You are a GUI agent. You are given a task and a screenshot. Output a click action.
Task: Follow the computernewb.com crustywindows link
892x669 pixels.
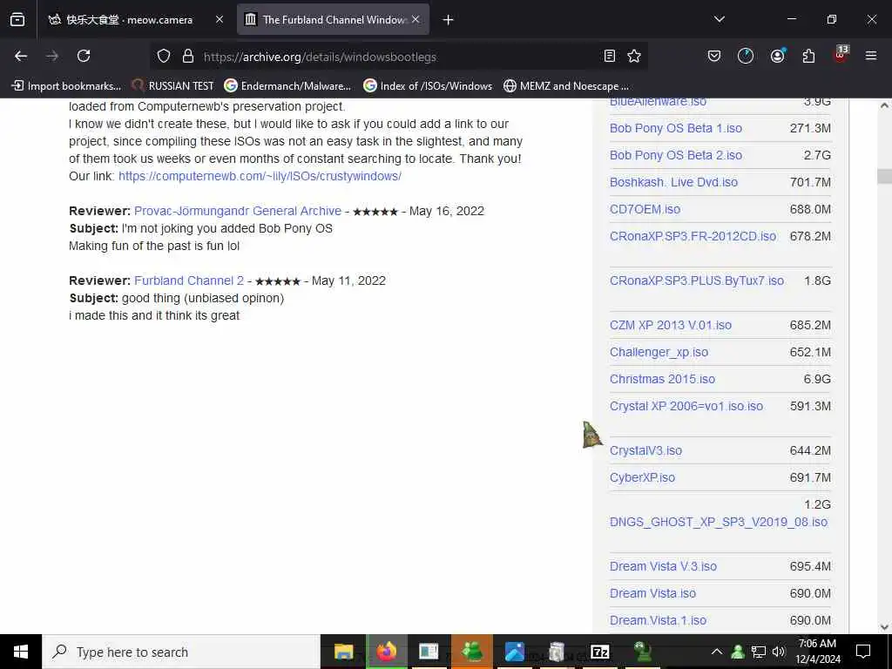coord(260,176)
